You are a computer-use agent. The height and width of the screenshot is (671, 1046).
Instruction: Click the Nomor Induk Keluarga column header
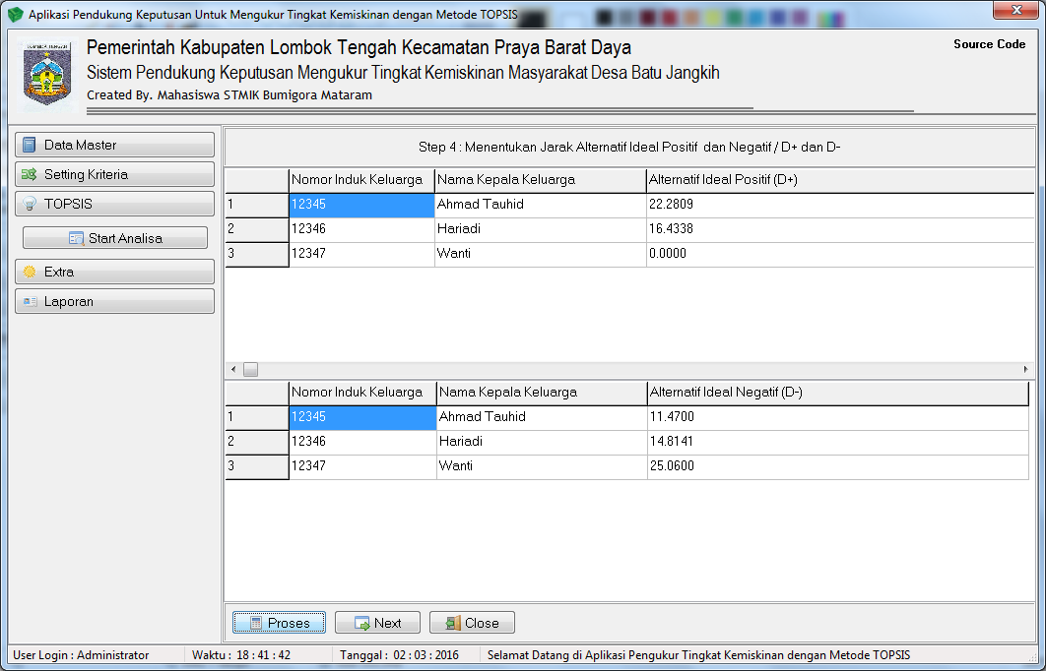(360, 180)
